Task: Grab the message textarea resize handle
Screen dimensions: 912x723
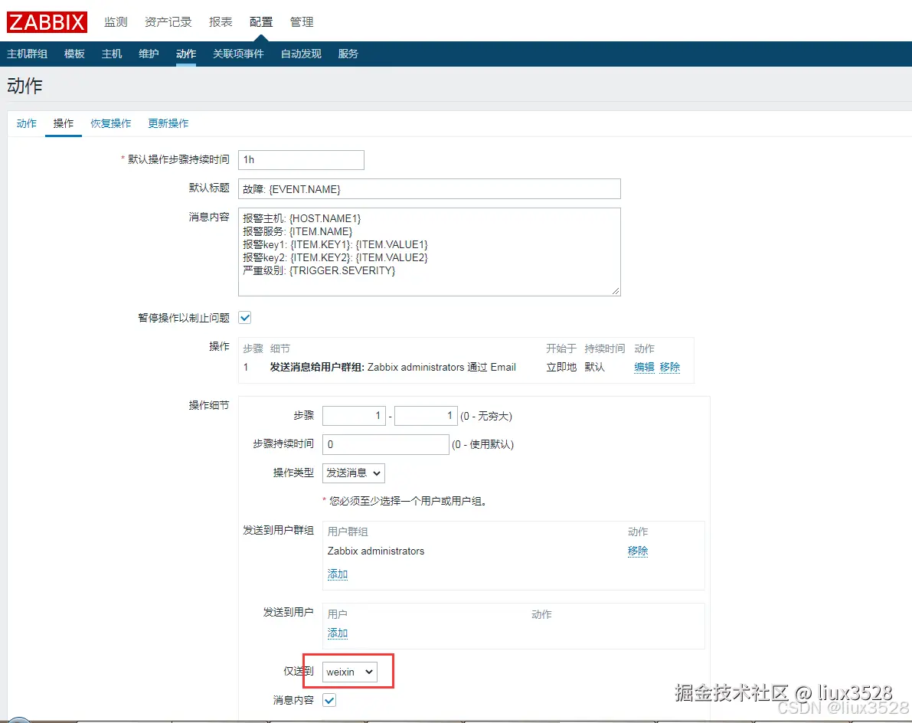Action: click(616, 291)
